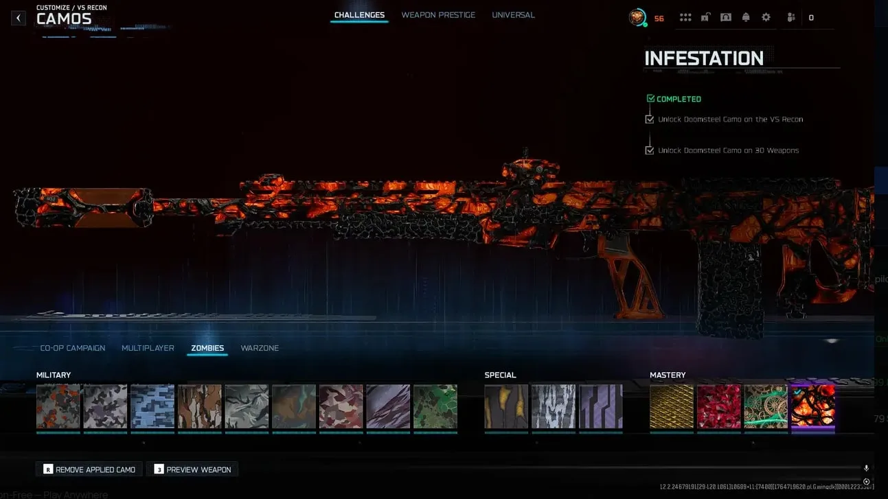888x499 pixels.
Task: Open the grid menu icon
Action: (x=685, y=18)
